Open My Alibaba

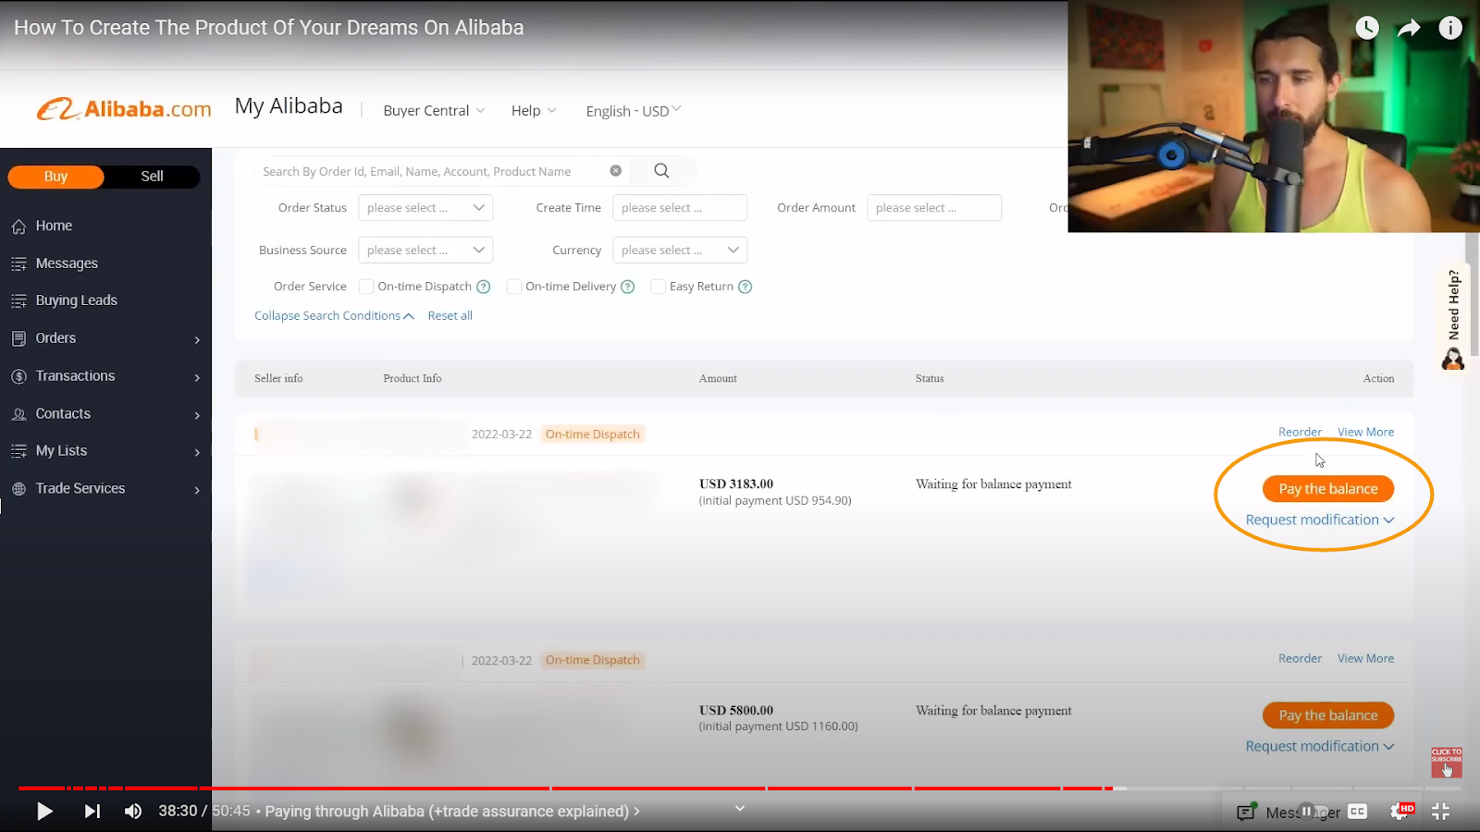(289, 106)
